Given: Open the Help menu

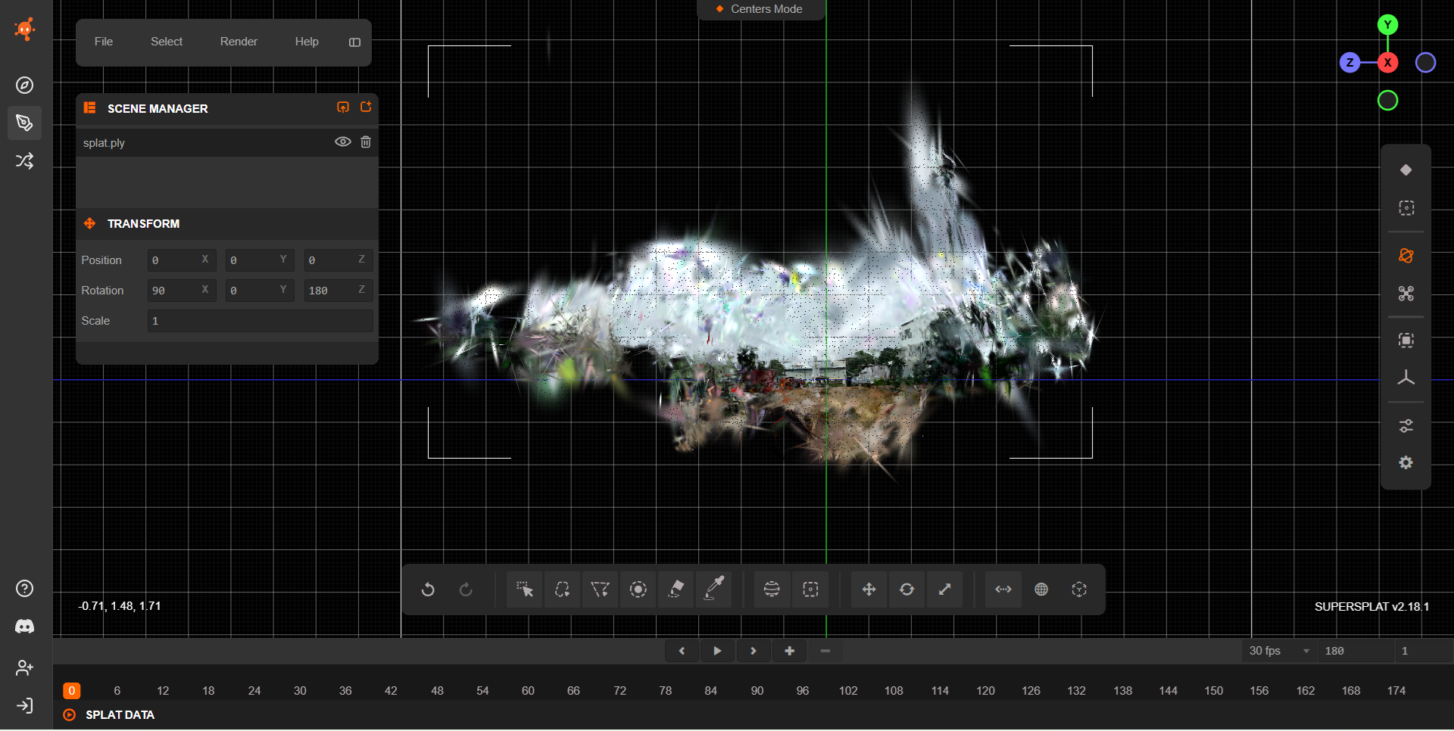Looking at the screenshot, I should coord(307,42).
